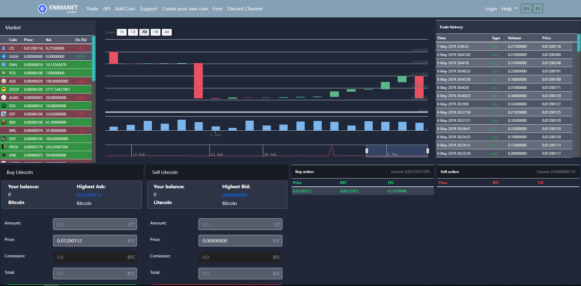
Task: Switch language to ES
Action: point(538,9)
